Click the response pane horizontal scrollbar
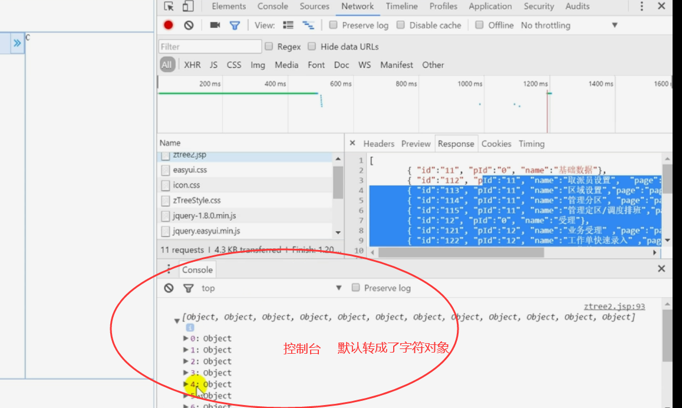The height and width of the screenshot is (408, 682). (x=461, y=252)
